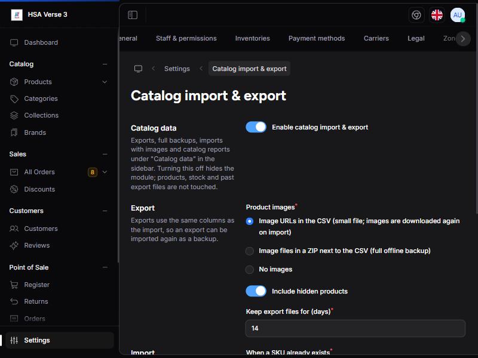
Task: Open the Payment methods tab
Action: pyautogui.click(x=317, y=38)
